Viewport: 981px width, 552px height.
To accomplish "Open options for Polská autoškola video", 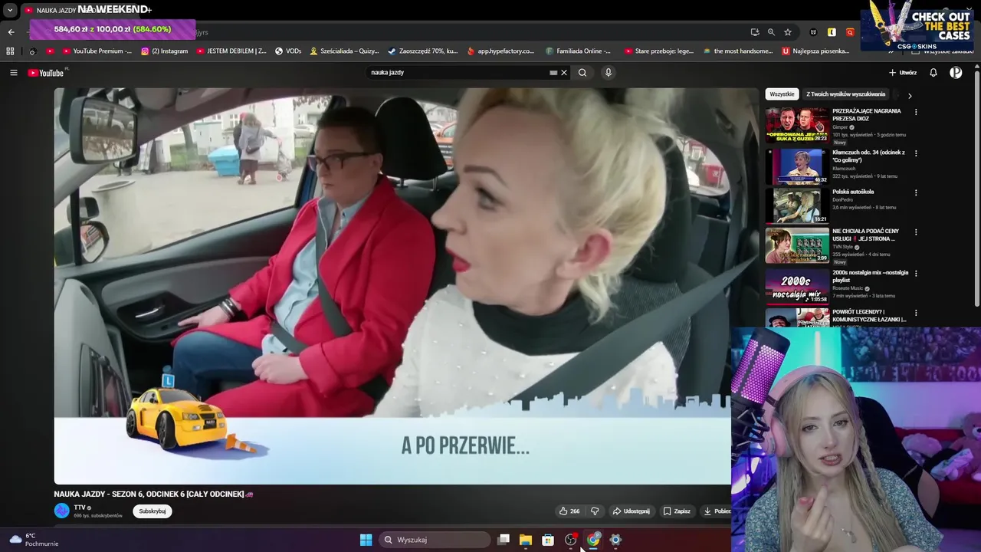I will (x=916, y=192).
